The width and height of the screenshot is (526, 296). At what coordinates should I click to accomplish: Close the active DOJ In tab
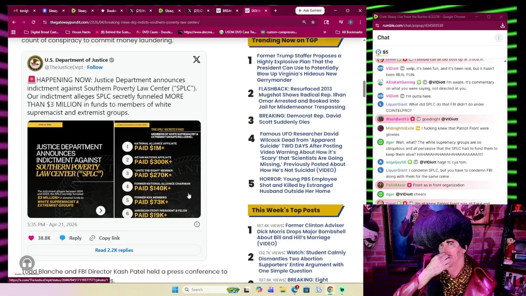pyautogui.click(x=266, y=11)
